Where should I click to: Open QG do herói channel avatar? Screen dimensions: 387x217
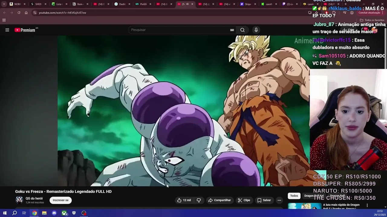coord(19,200)
